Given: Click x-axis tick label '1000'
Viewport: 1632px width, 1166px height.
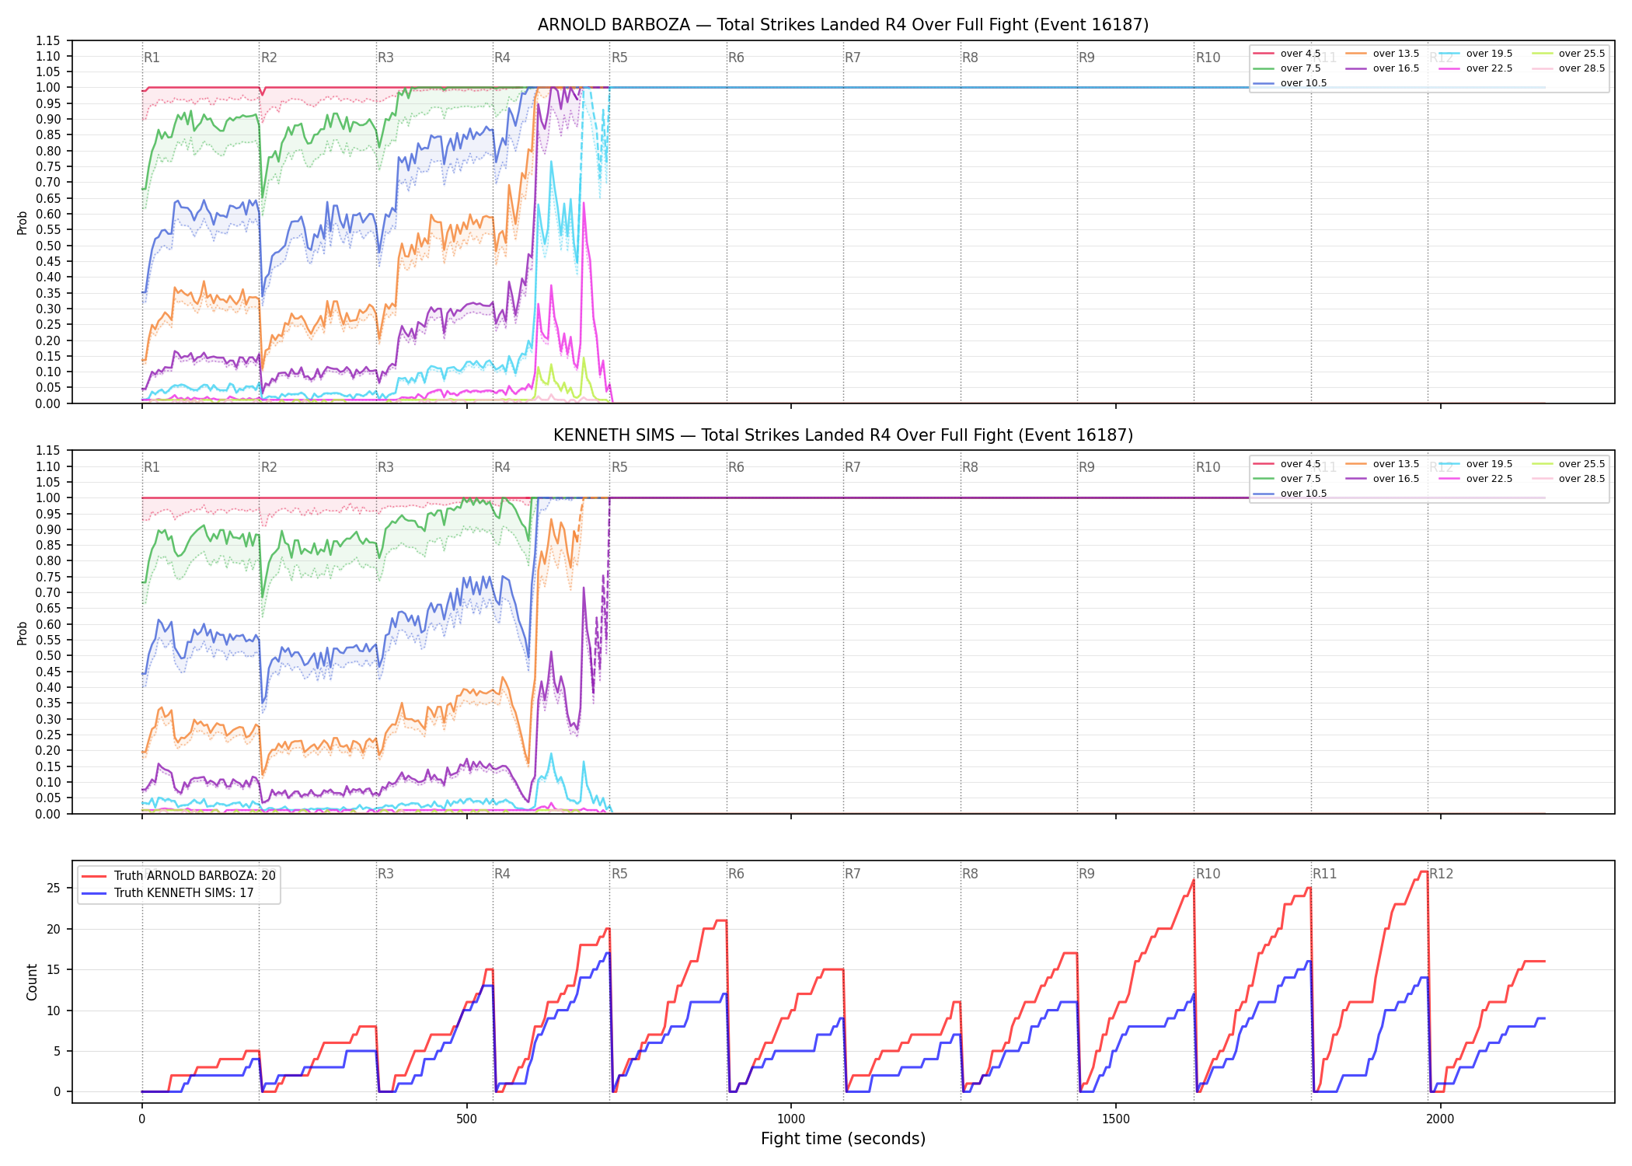Looking at the screenshot, I should [791, 1119].
